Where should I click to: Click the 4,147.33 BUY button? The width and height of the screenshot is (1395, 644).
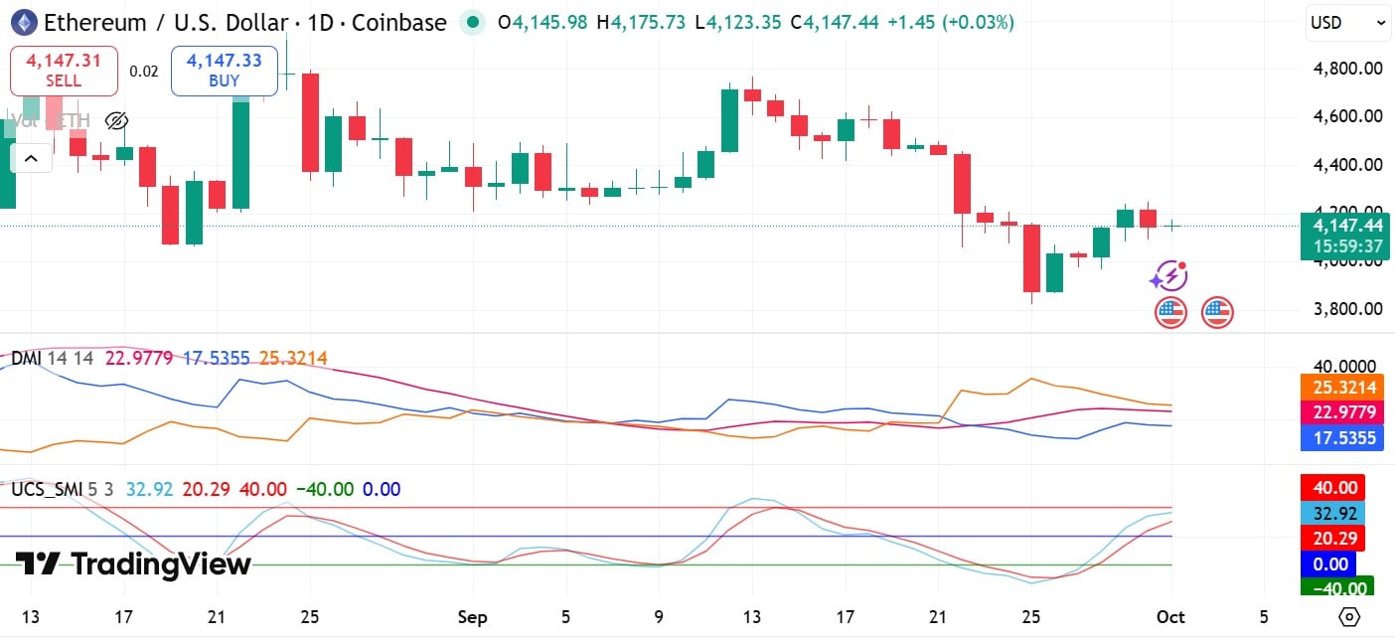pos(224,71)
